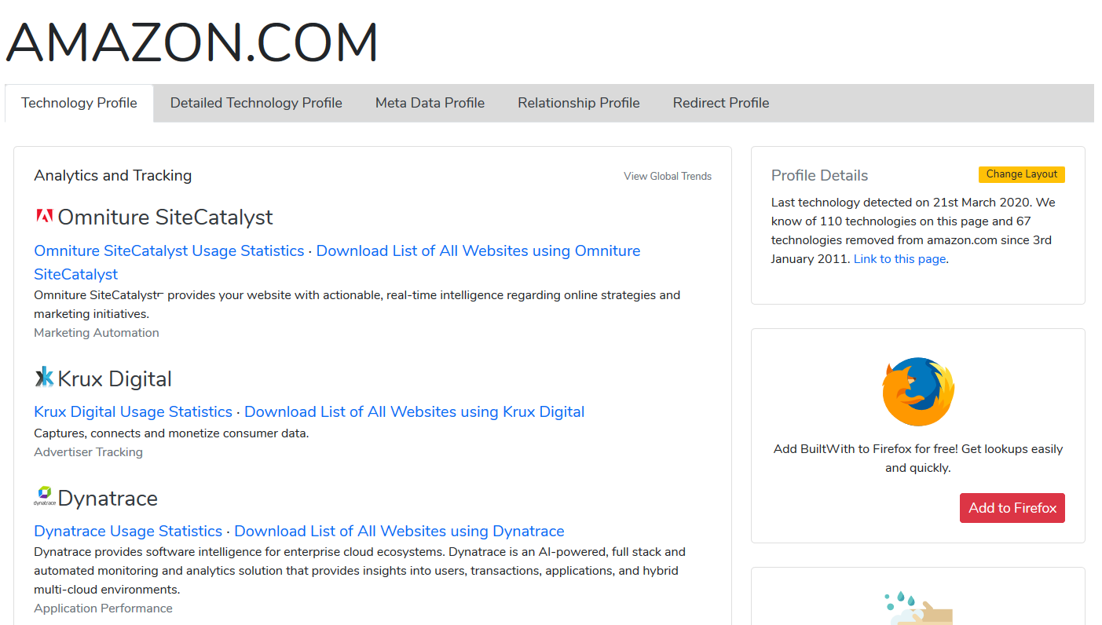Viewport: 1102px width, 625px height.
Task: Click the Adobe logo beside Omniture SiteCatalyst
Action: click(45, 217)
